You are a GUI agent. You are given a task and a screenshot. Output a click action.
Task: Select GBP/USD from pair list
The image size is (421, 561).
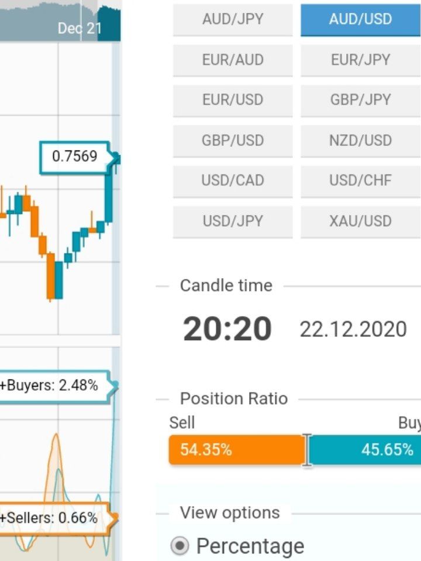(233, 141)
